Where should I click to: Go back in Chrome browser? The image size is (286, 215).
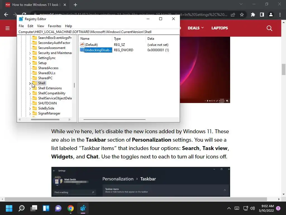6,15
